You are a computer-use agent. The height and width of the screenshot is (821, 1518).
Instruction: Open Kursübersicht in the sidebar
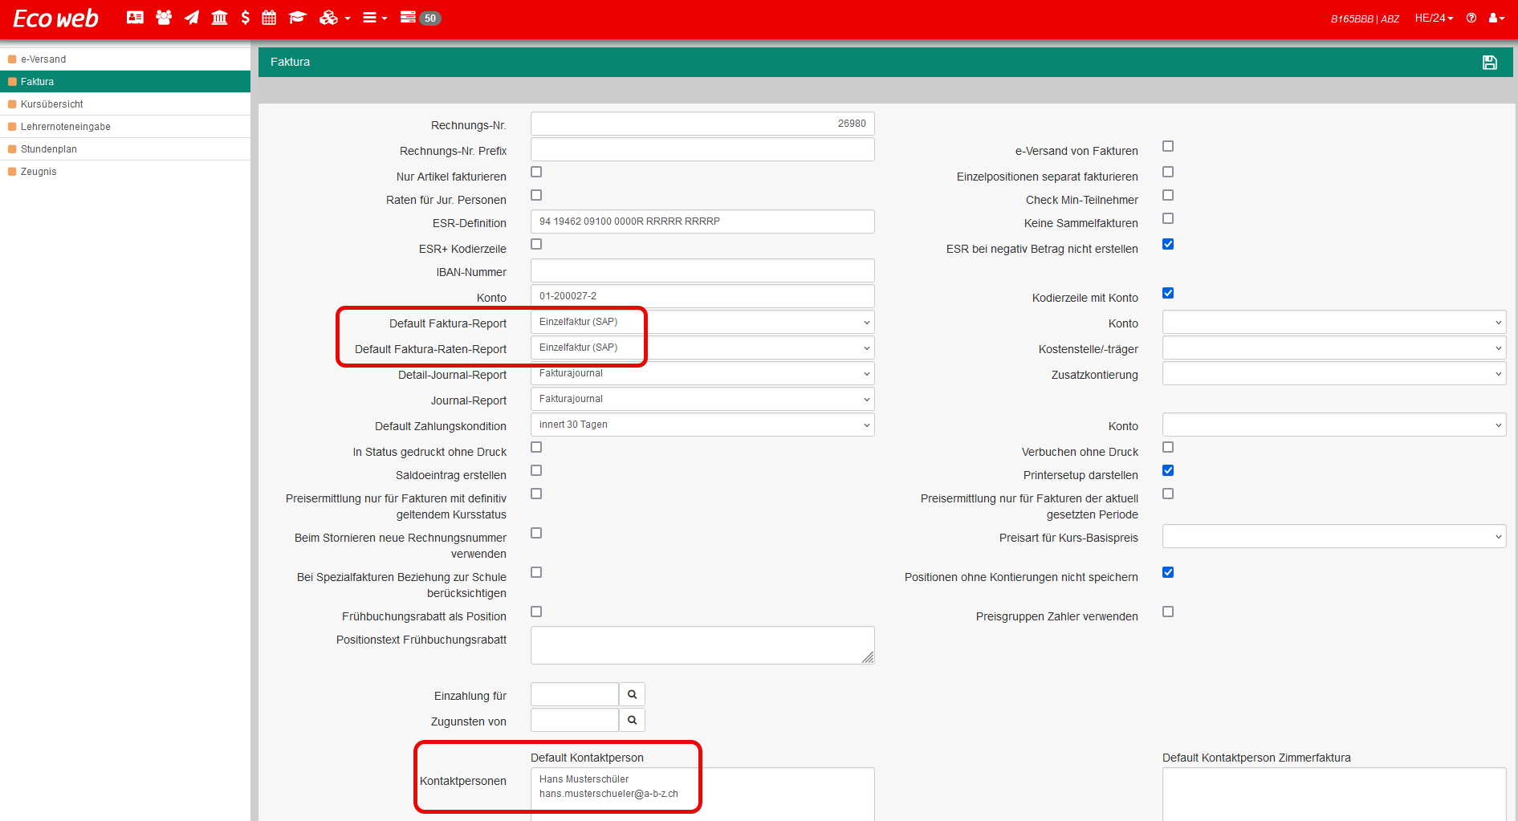coord(125,104)
